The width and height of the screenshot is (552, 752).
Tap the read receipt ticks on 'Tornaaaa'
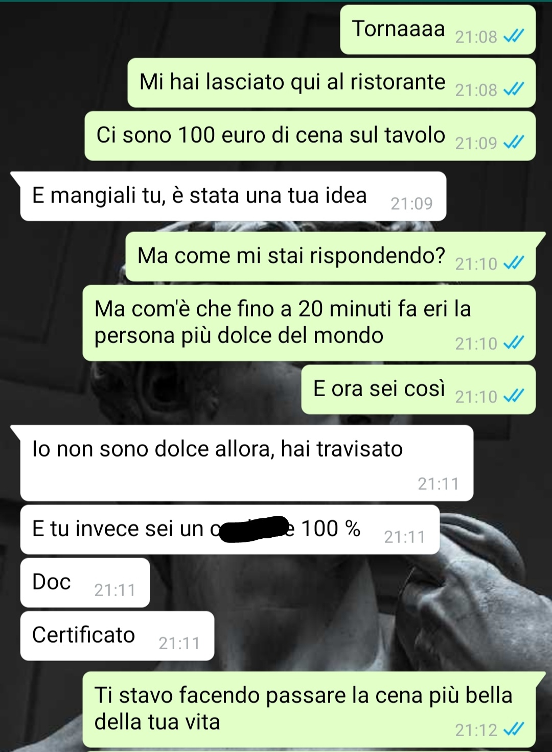tap(514, 36)
